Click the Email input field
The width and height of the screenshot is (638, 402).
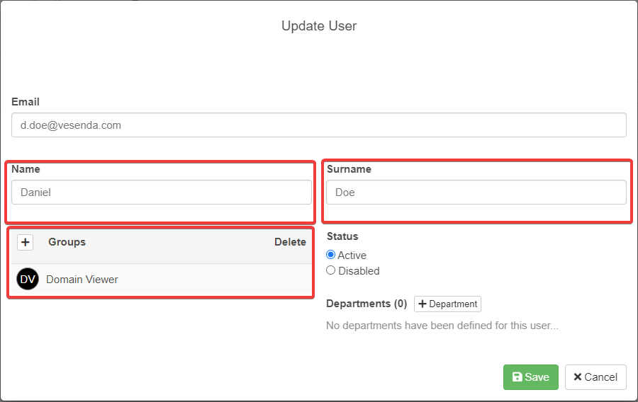pyautogui.click(x=318, y=125)
